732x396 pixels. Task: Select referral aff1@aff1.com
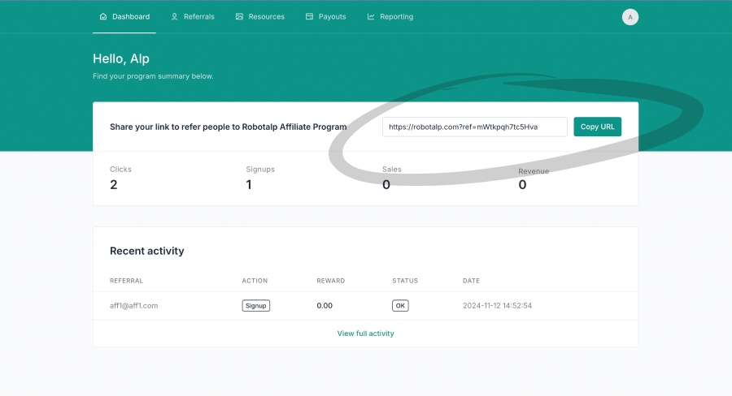(133, 306)
